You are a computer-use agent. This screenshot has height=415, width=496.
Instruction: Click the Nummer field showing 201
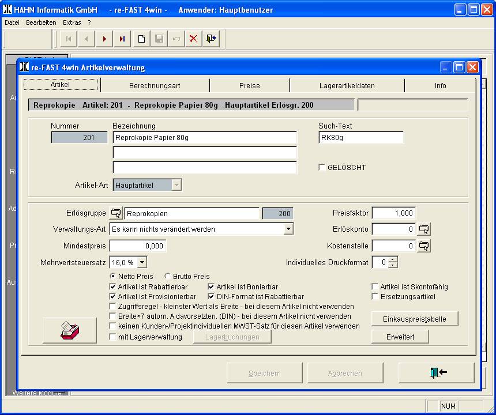79,138
